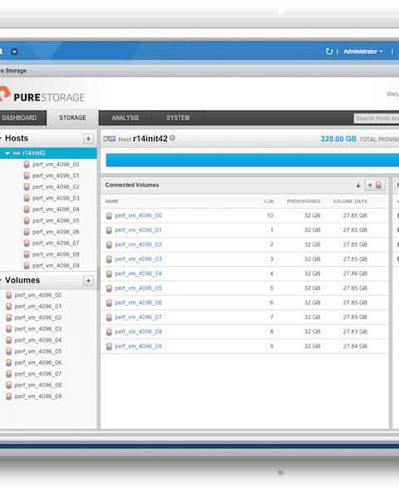Open perf_vm_4096_01 link in Connected Volumes

coord(138,229)
